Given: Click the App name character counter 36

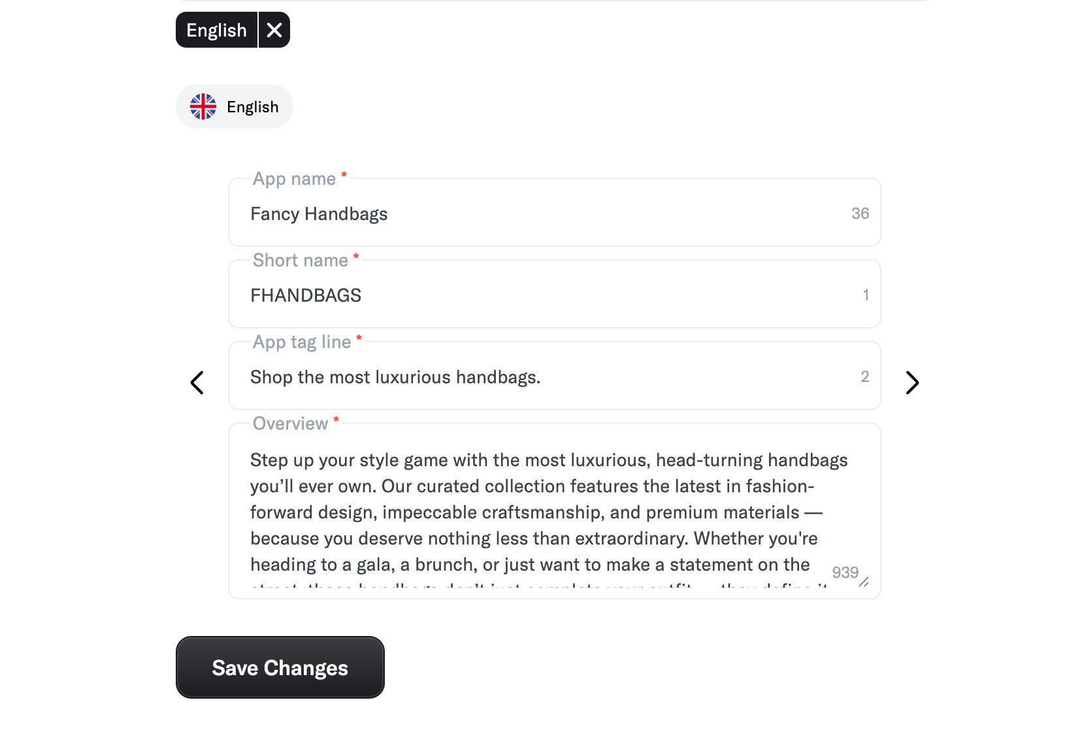Looking at the screenshot, I should (860, 214).
